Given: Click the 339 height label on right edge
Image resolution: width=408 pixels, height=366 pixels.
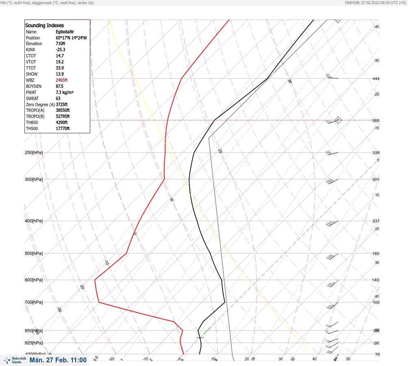Looking at the screenshot, I should tap(376, 152).
